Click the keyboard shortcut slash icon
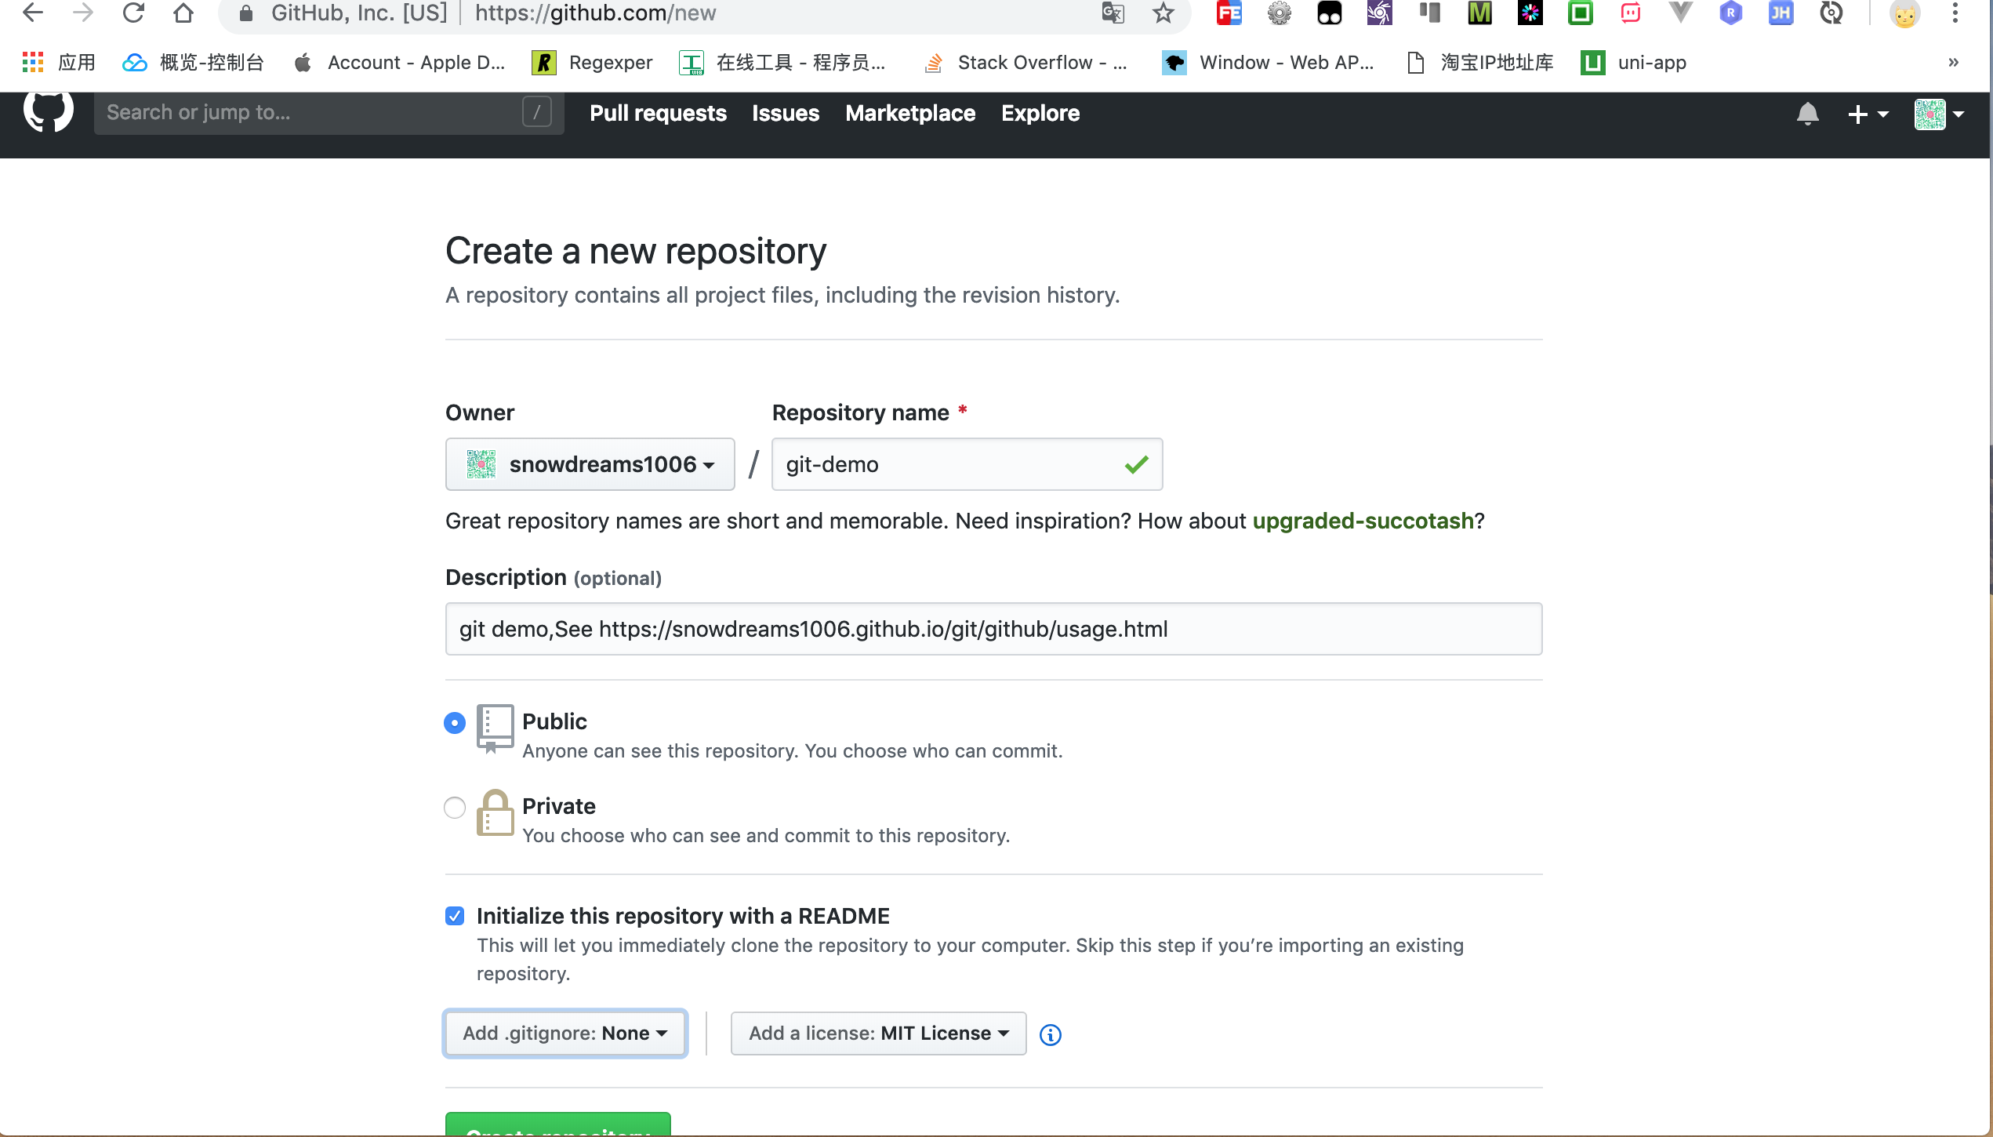Viewport: 1993px width, 1137px height. click(538, 112)
